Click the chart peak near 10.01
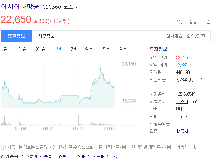213x162 pixels. [100, 67]
